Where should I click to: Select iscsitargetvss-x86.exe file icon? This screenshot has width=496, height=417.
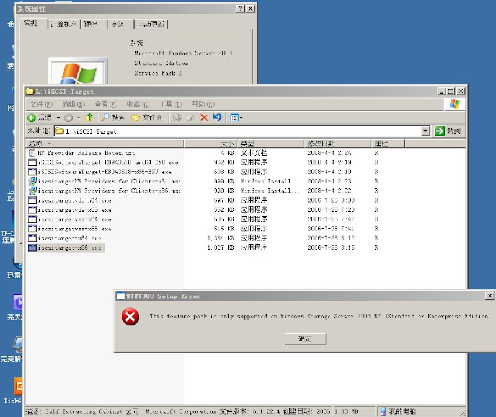click(x=32, y=229)
